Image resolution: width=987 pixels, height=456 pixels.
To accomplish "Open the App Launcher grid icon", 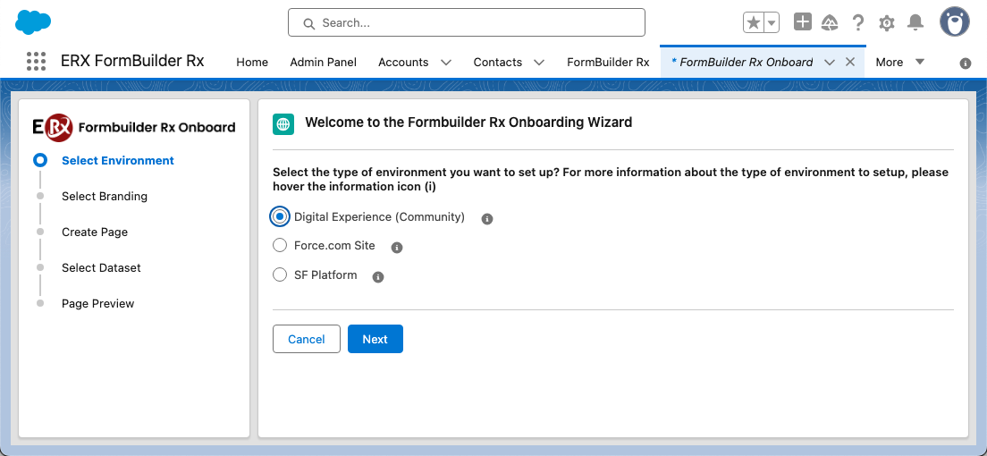I will [x=36, y=62].
